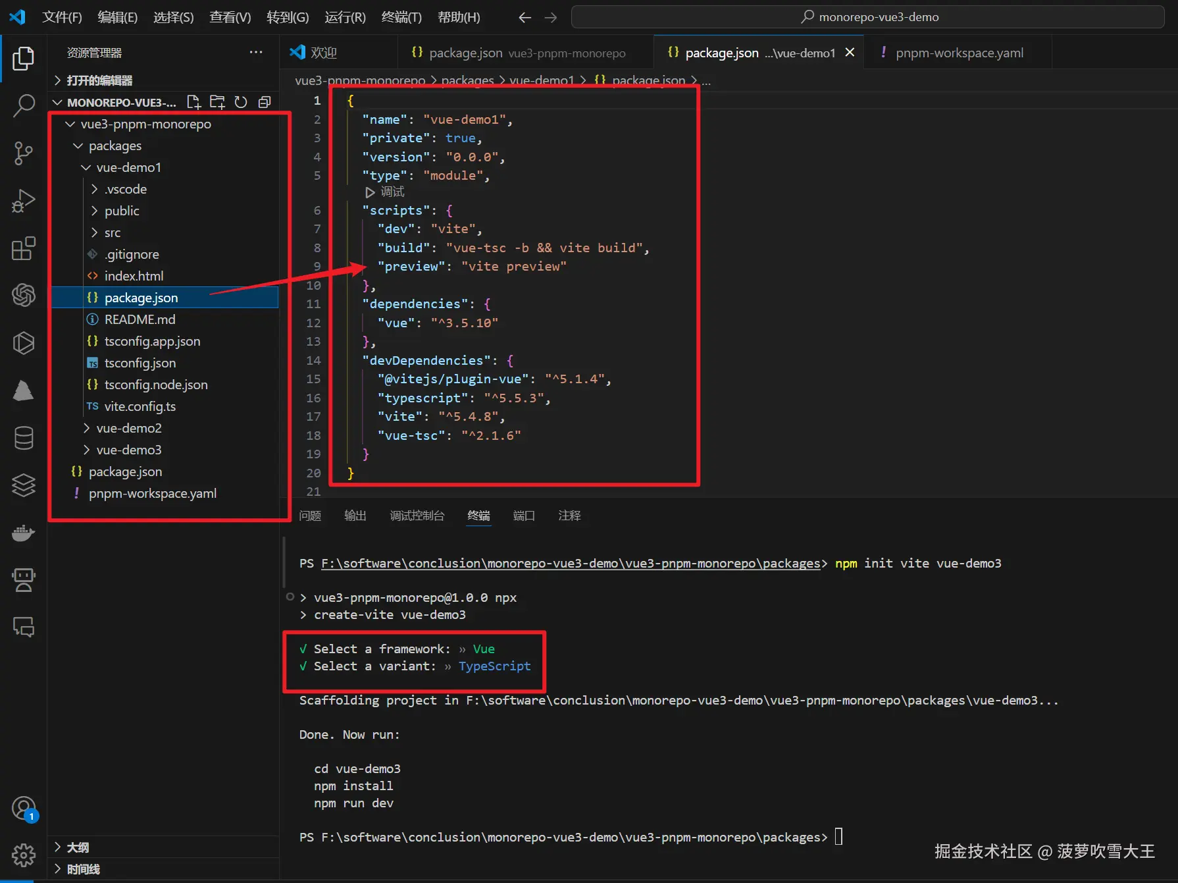Go forward using the right arrow
The height and width of the screenshot is (883, 1178).
pyautogui.click(x=551, y=17)
